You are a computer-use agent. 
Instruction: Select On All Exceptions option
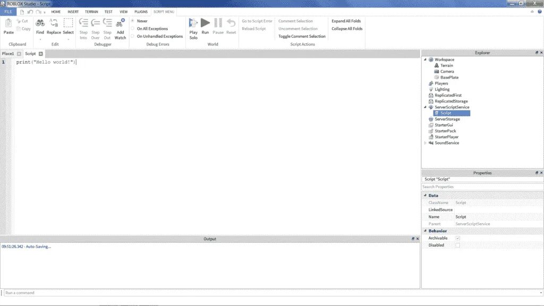(132, 29)
